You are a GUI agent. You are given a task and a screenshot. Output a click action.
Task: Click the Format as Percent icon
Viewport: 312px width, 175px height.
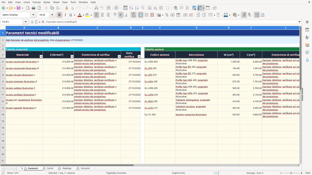pos(167,15)
